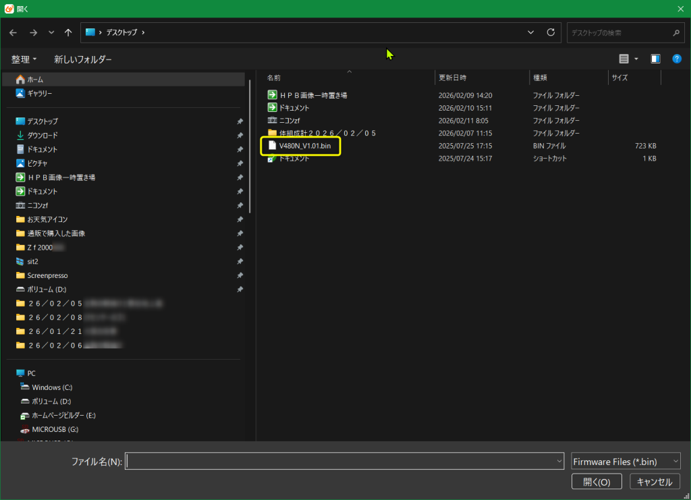Open the 整理 menu
The width and height of the screenshot is (691, 500).
(x=24, y=59)
